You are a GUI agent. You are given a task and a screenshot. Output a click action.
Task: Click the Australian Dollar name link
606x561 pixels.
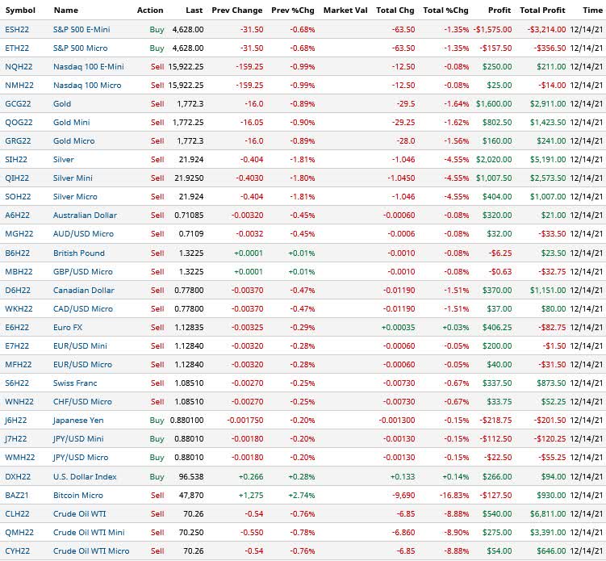tap(85, 215)
